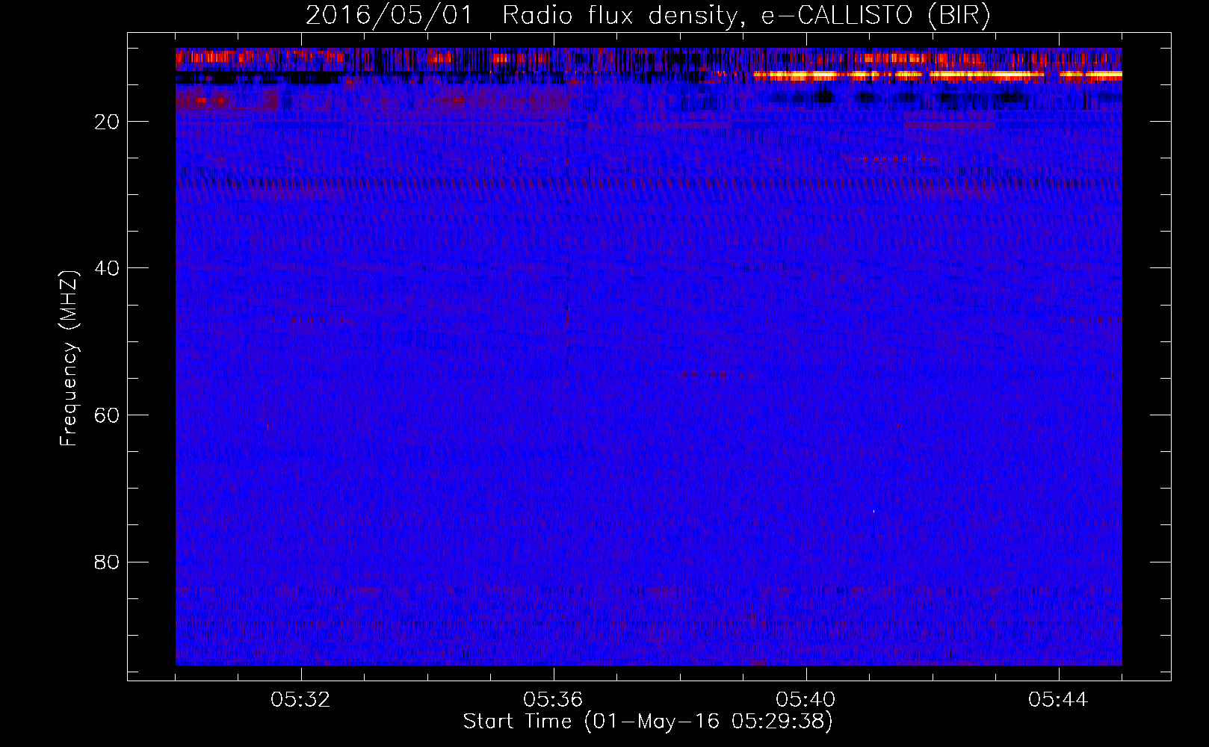Click the 80 MHz frequency tick label
Image resolution: width=1209 pixels, height=747 pixels.
[107, 562]
